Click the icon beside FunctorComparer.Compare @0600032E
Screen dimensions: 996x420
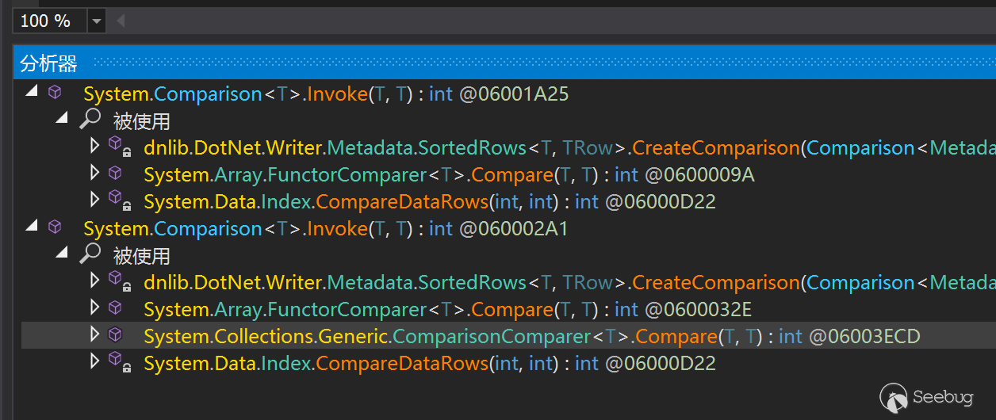[115, 307]
